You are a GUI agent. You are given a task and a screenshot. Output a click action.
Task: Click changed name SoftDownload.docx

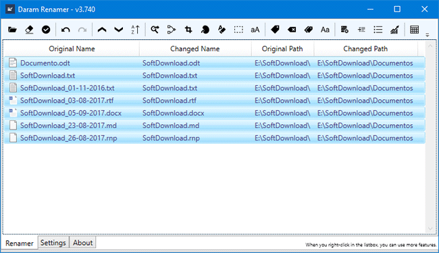point(174,113)
